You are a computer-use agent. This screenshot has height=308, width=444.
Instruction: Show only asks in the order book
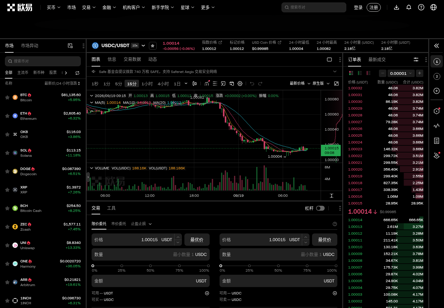(368, 73)
